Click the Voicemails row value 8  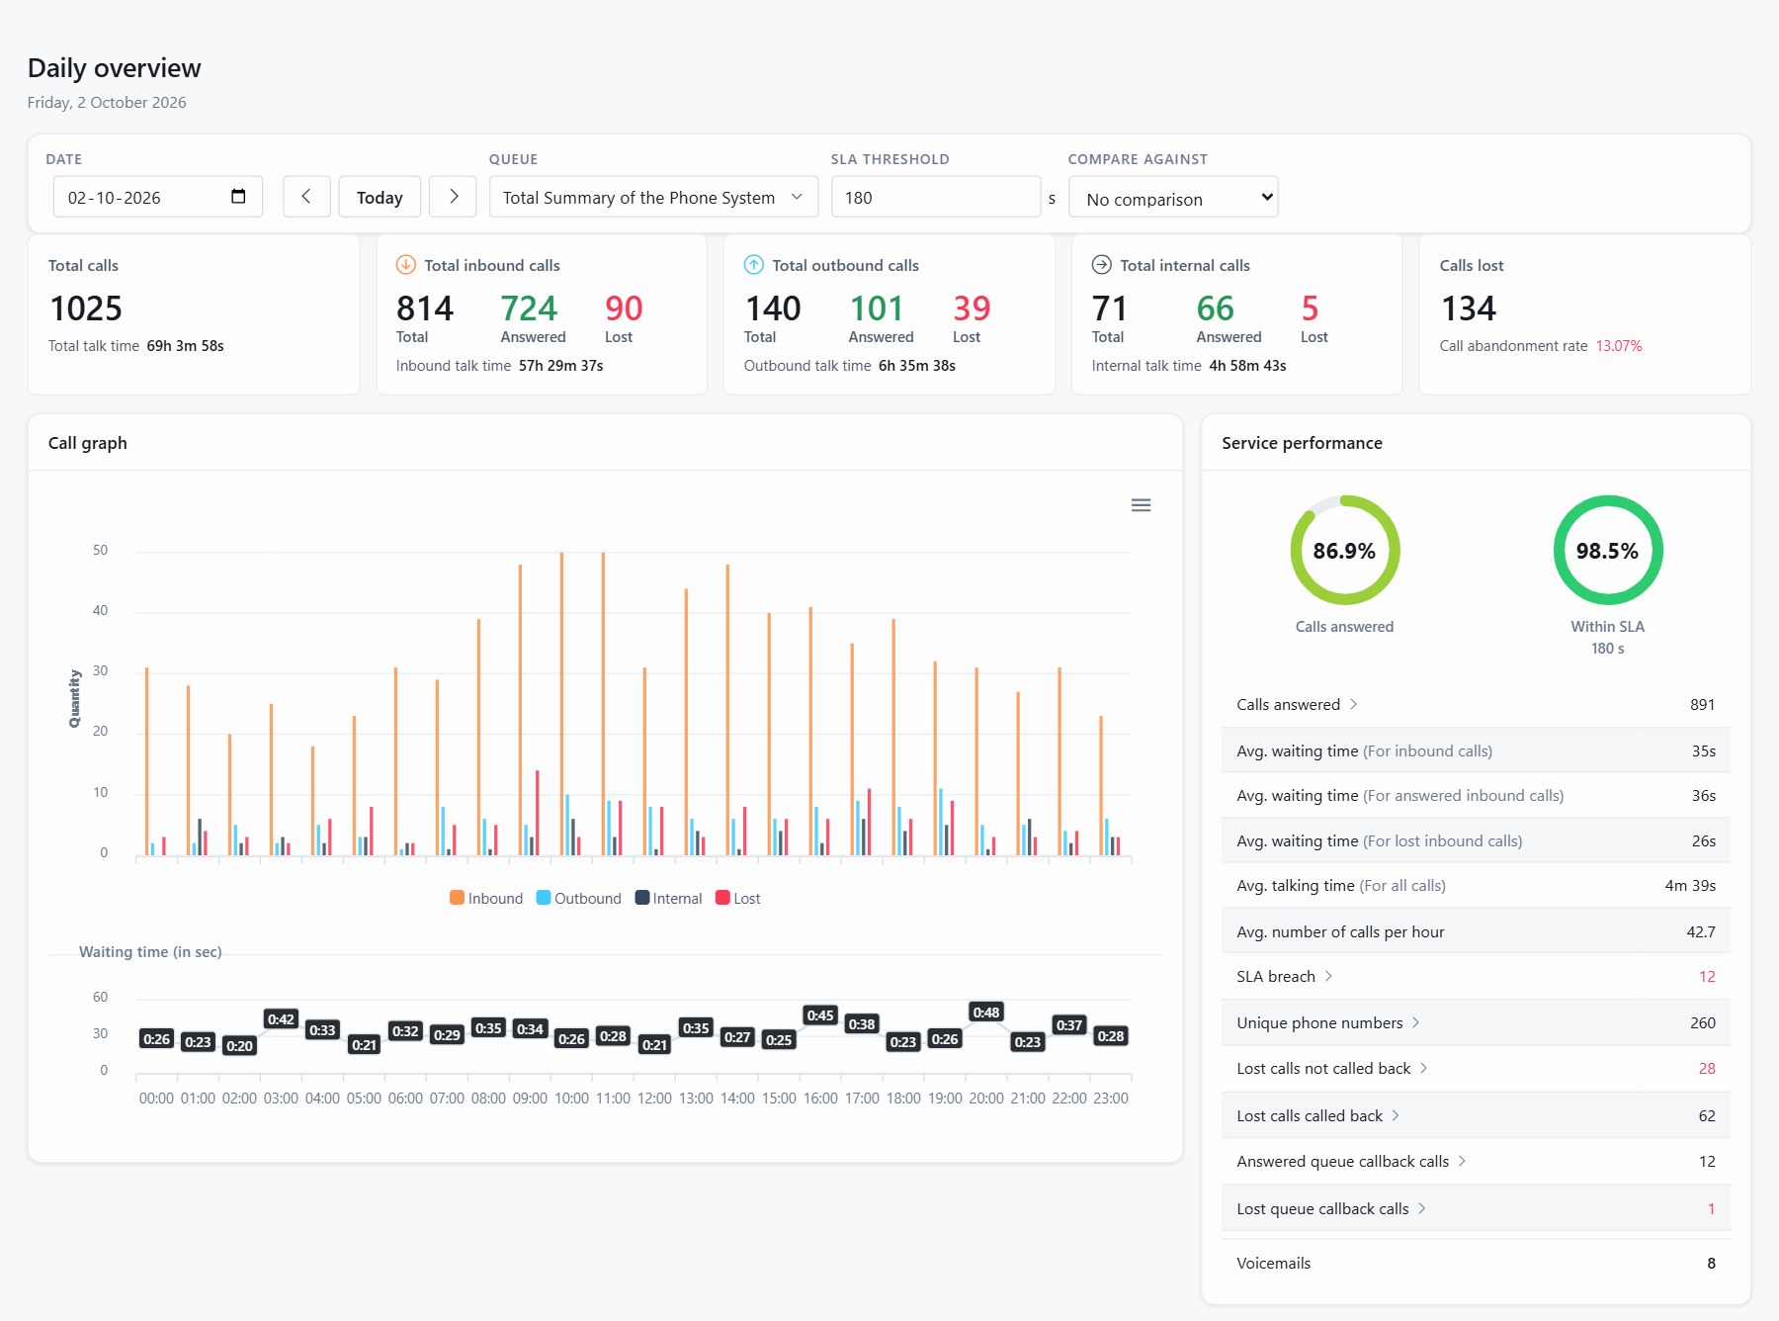[1711, 1264]
